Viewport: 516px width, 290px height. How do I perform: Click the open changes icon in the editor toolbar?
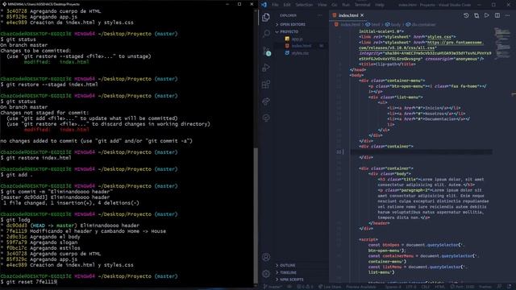[x=476, y=15]
